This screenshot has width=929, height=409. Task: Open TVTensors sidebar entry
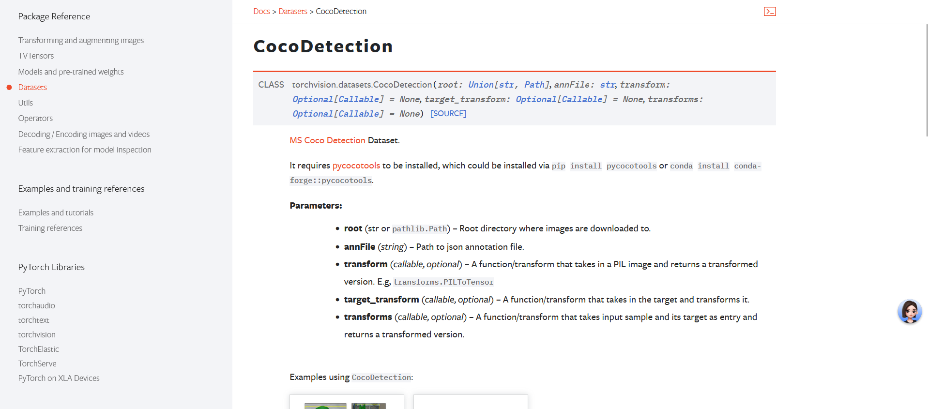(36, 56)
